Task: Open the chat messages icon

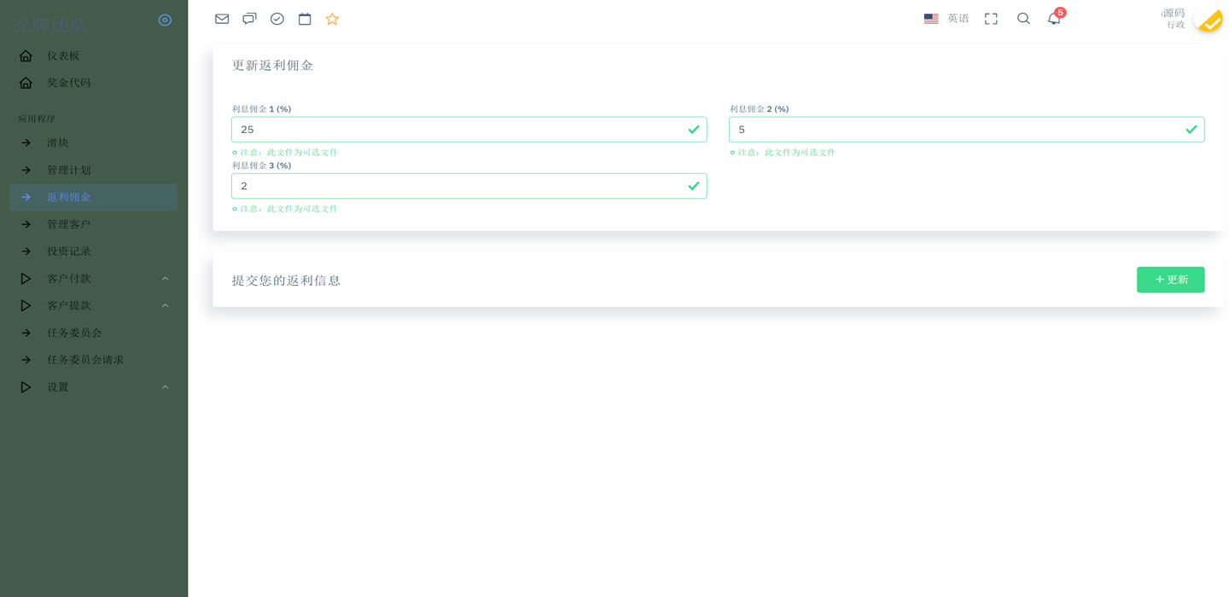Action: coord(249,19)
